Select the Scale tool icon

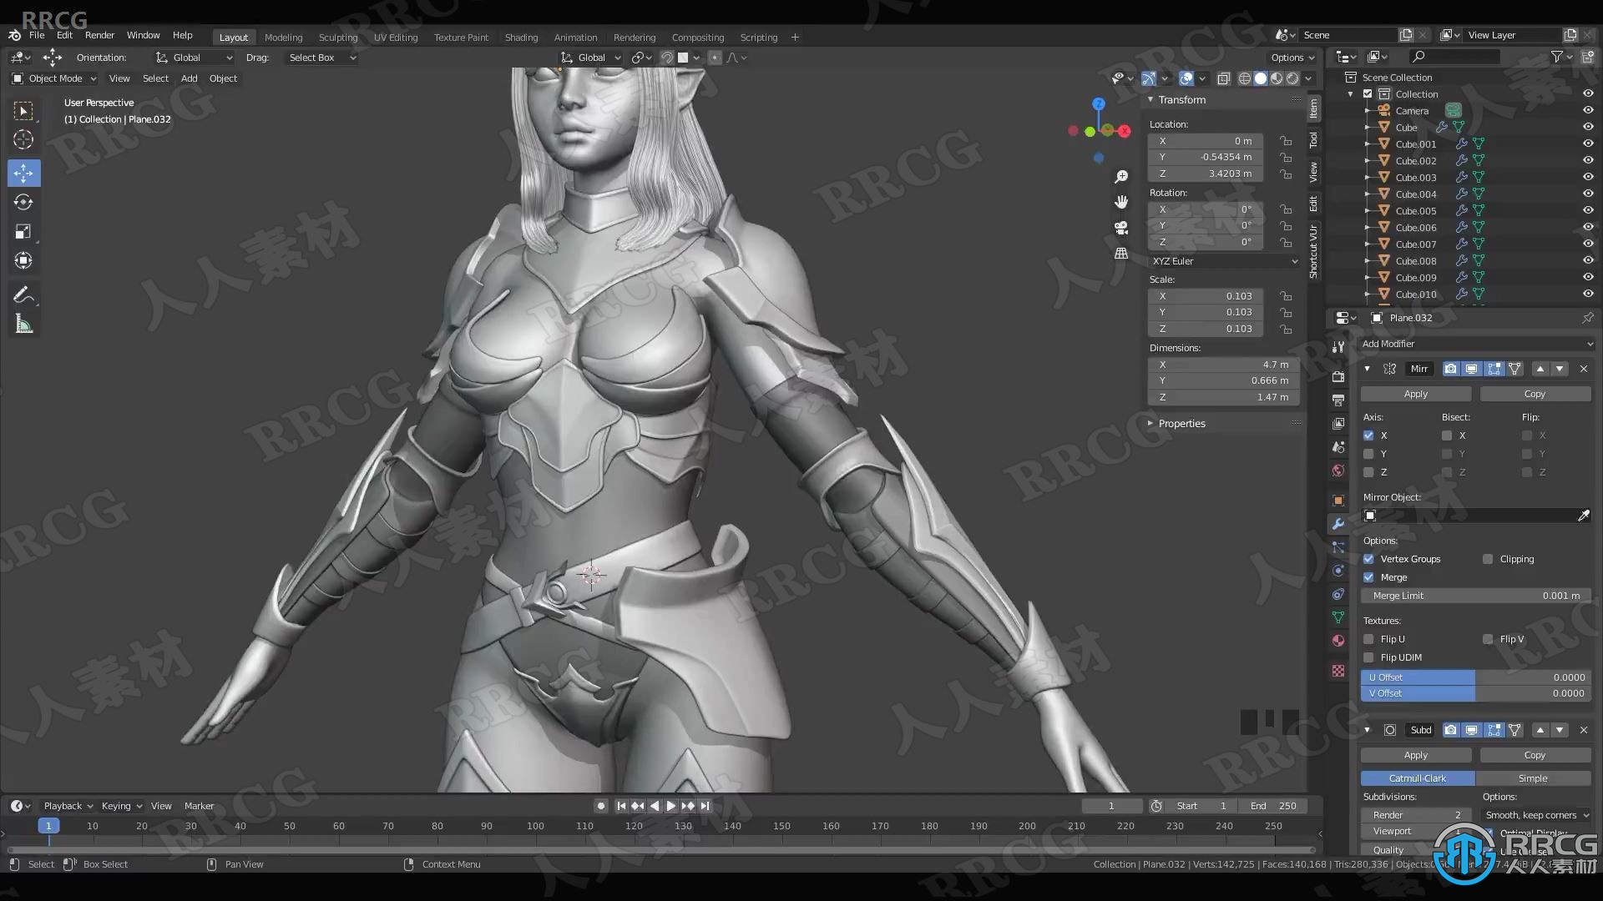[23, 231]
